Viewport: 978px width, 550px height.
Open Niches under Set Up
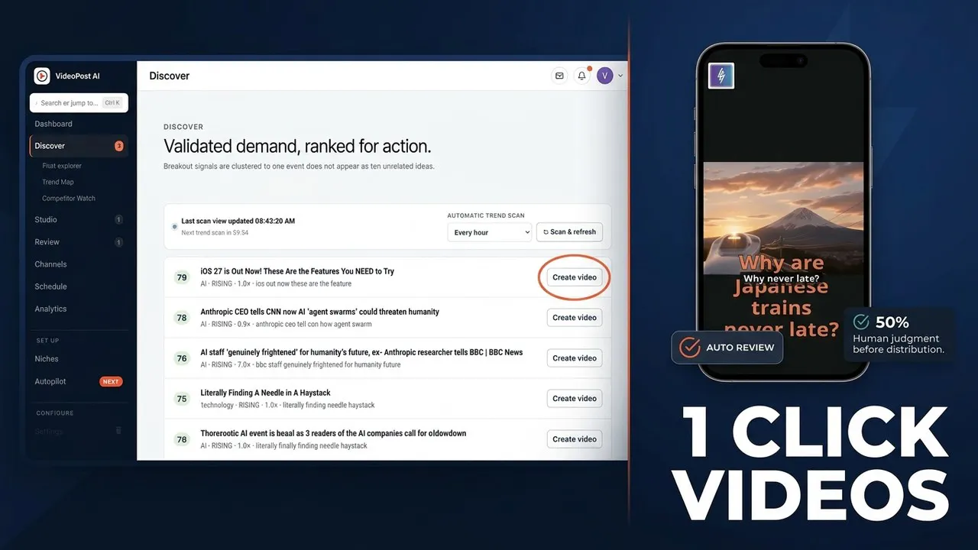[47, 359]
